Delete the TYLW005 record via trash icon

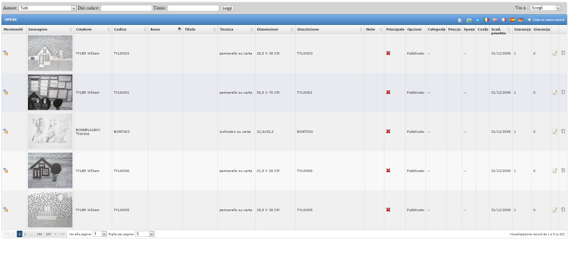click(563, 209)
